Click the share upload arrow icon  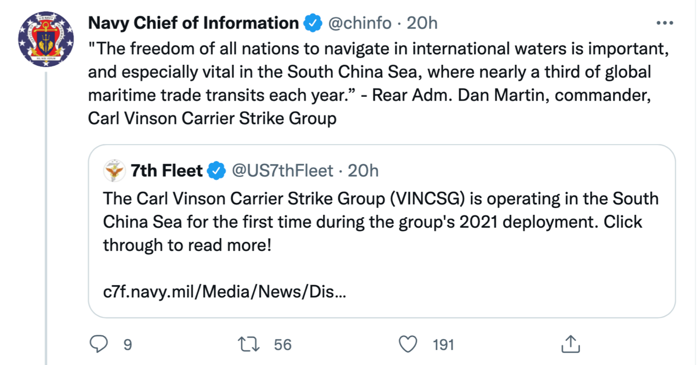click(571, 344)
